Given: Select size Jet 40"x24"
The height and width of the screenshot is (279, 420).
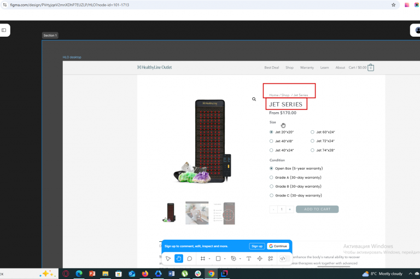Looking at the screenshot, I should point(271,150).
